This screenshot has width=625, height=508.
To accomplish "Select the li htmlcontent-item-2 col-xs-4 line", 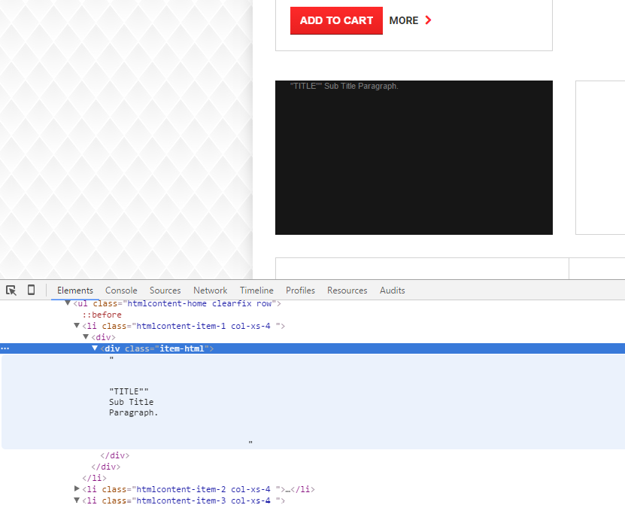I will pos(199,489).
